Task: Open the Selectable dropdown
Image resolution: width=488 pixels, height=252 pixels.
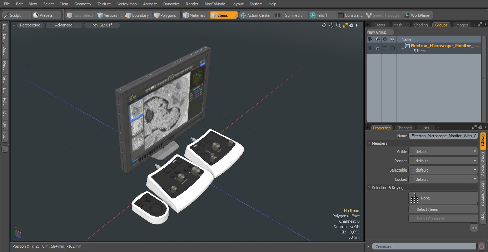Action: click(x=446, y=170)
